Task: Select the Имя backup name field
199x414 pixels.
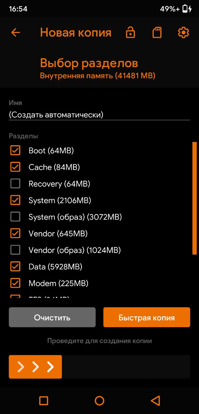Action: (x=99, y=114)
